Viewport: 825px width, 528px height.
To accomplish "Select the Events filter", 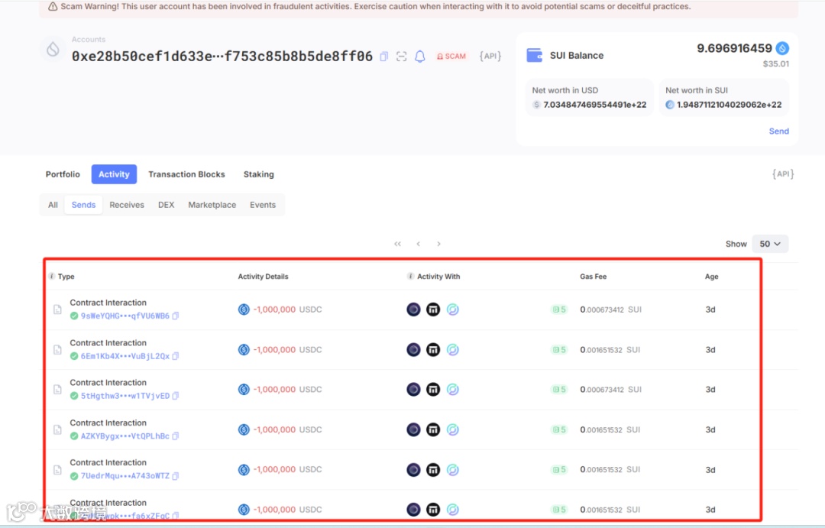I will (263, 205).
